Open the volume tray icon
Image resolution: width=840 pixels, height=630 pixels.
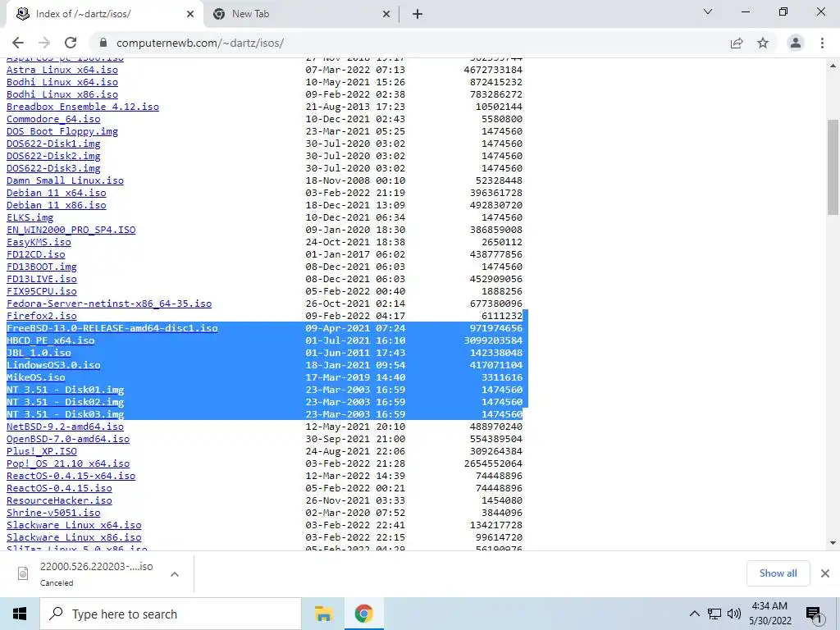[734, 614]
